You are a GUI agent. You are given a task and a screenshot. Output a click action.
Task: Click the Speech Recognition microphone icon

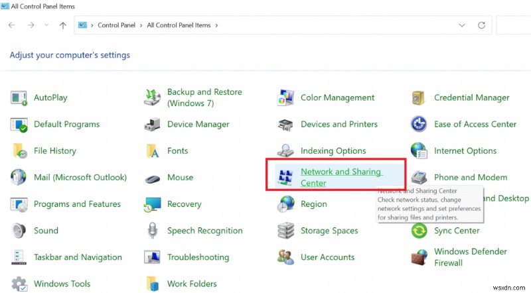click(x=153, y=231)
